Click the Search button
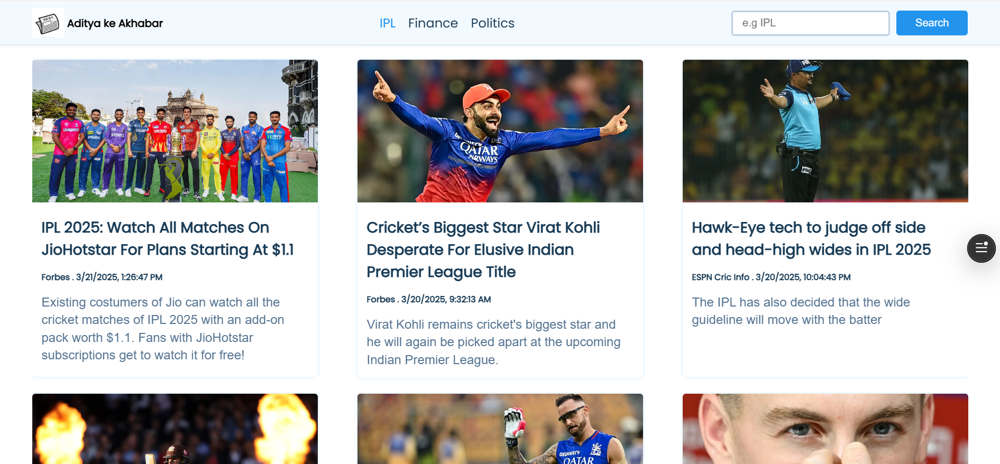The width and height of the screenshot is (1000, 464). tap(931, 23)
